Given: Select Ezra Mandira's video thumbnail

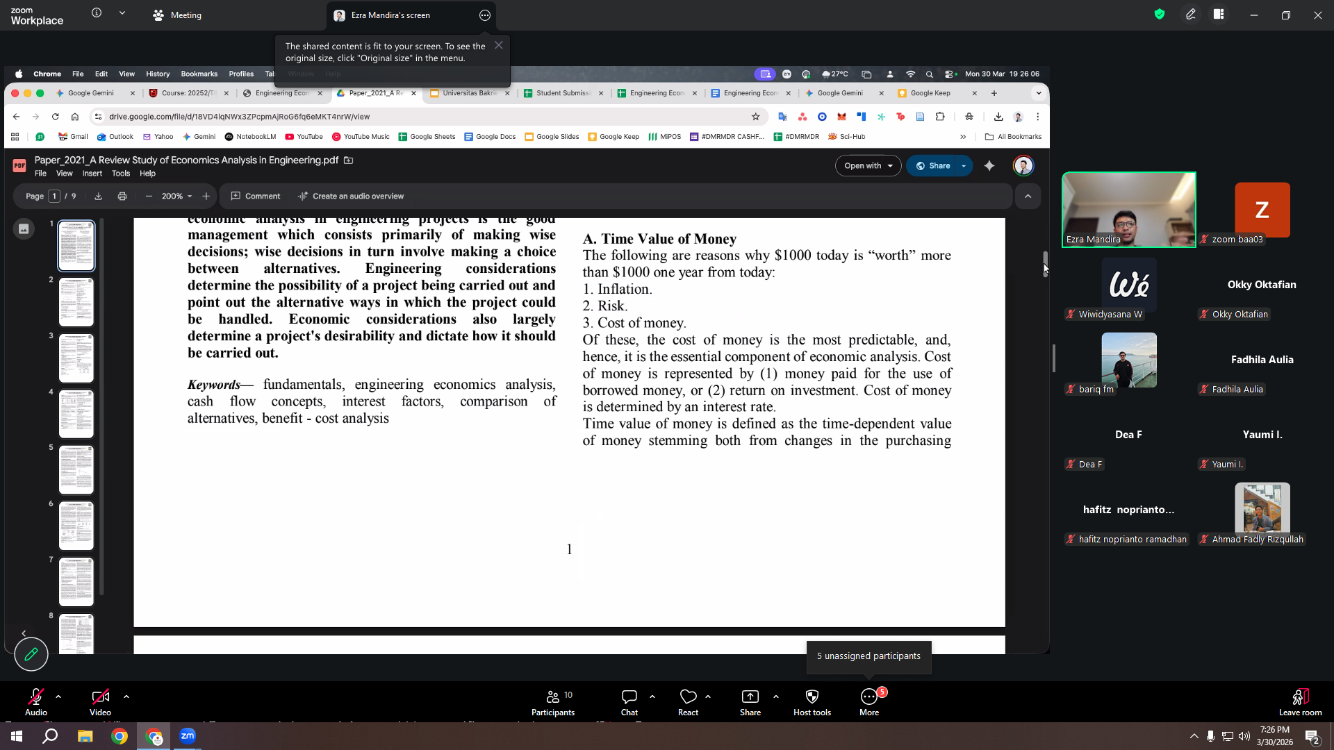Looking at the screenshot, I should 1129,210.
